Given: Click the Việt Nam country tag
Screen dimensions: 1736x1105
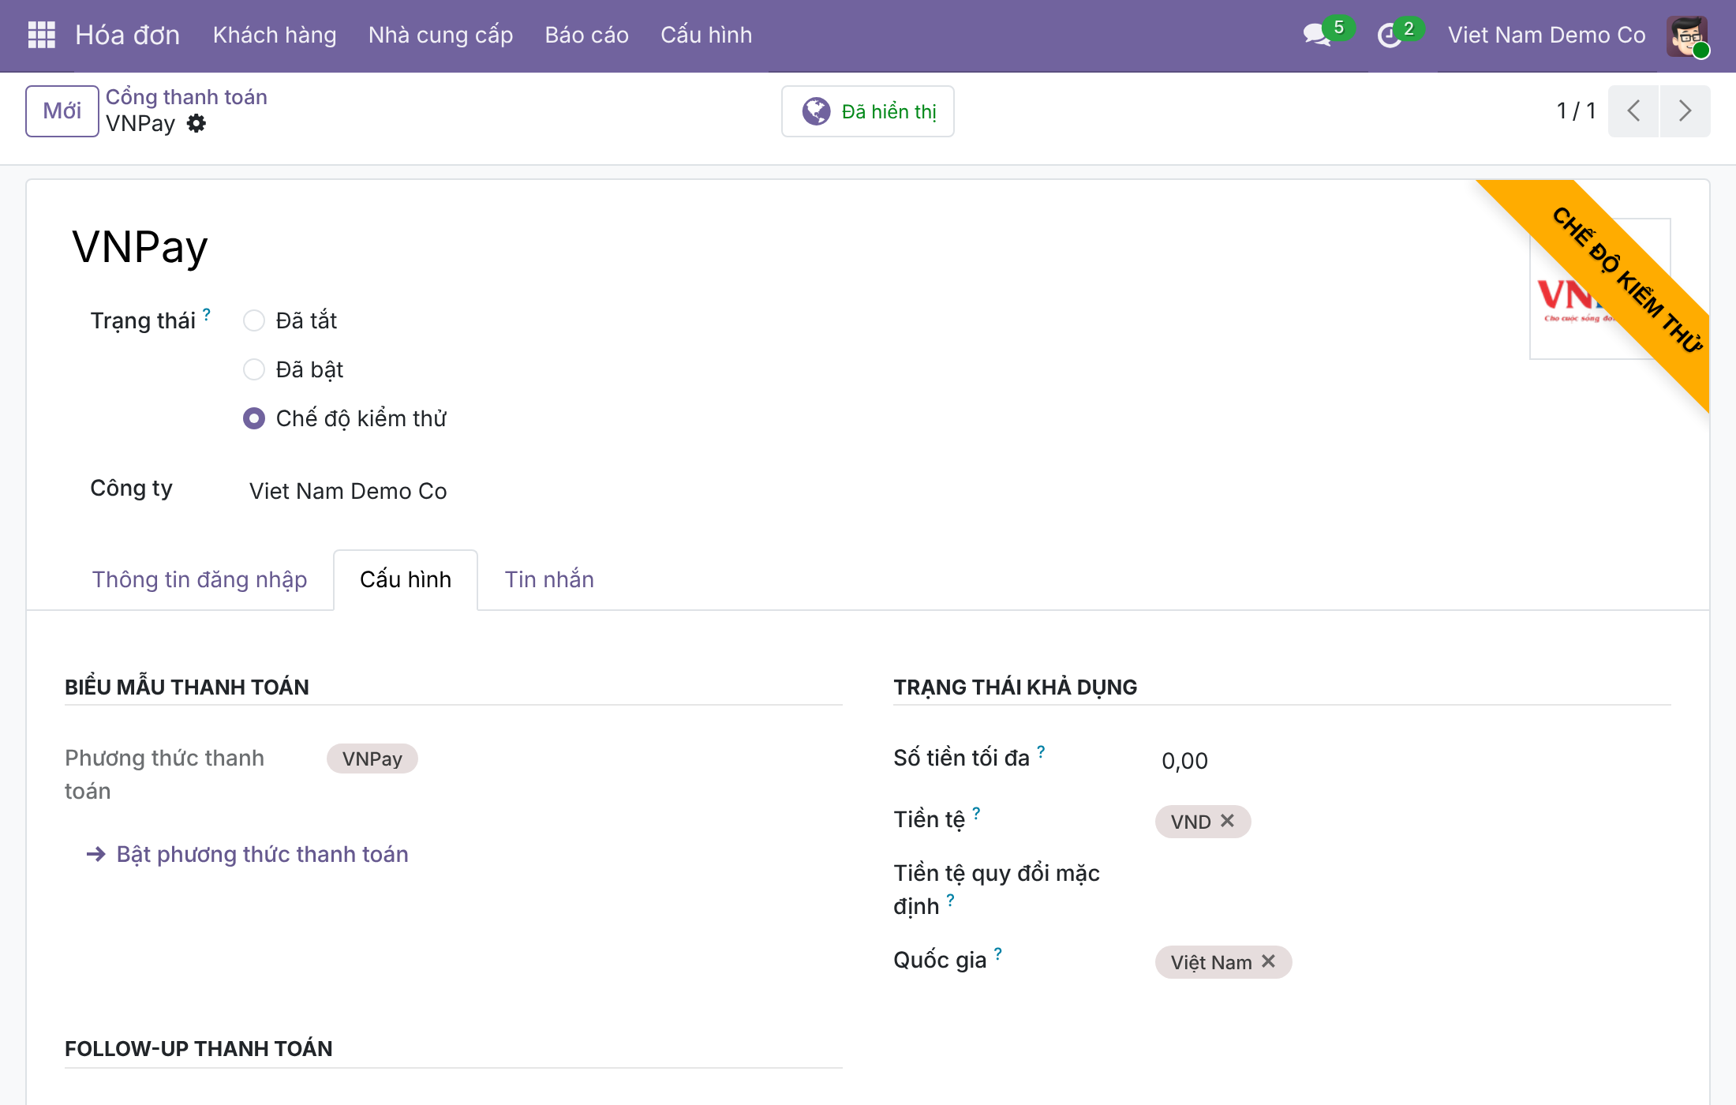Looking at the screenshot, I should click(1211, 962).
